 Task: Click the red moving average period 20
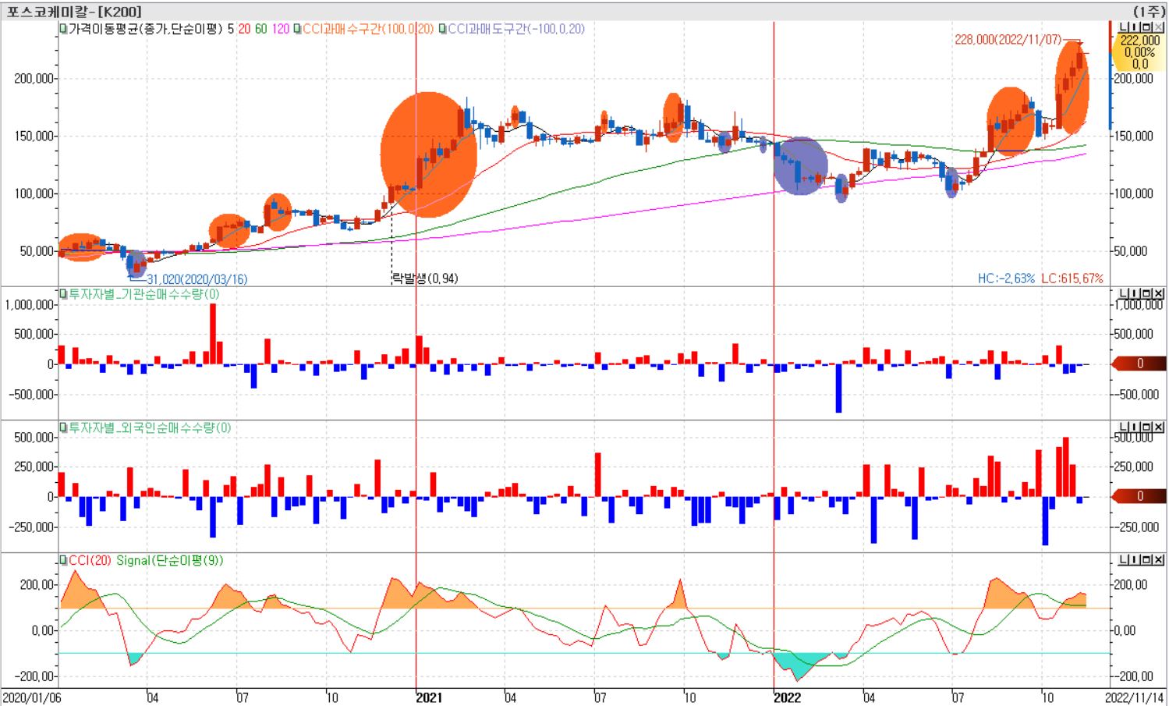click(244, 29)
